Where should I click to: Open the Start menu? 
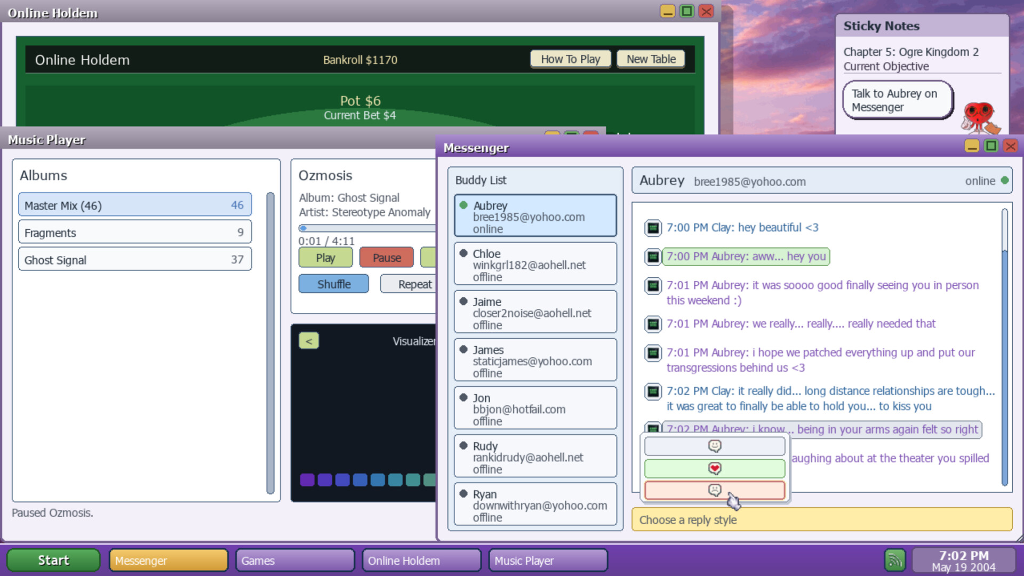coord(53,560)
